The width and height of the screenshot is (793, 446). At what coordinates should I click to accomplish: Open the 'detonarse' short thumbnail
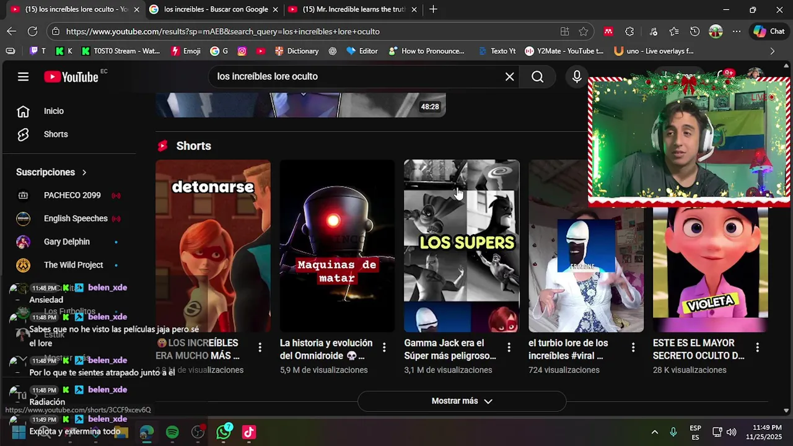tap(212, 246)
